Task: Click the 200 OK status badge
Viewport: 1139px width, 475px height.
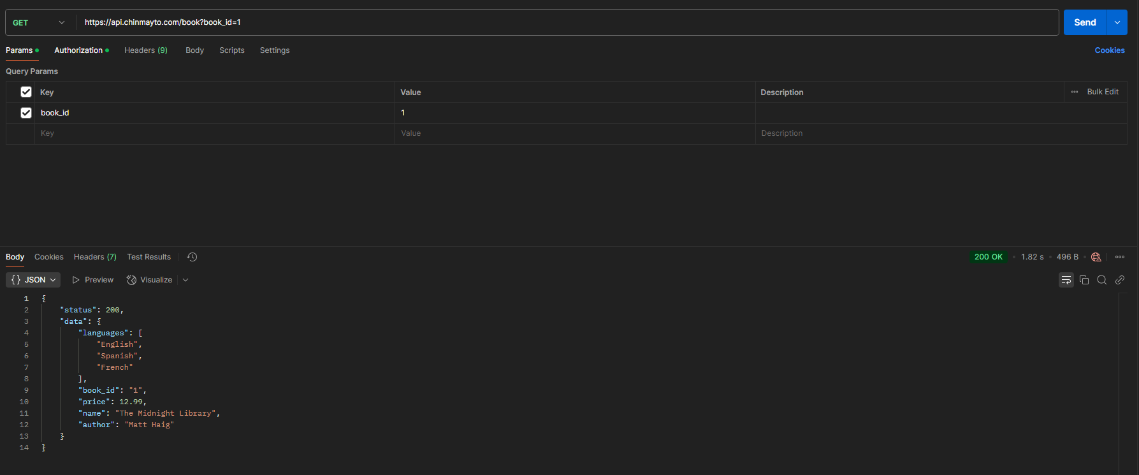Action: [x=989, y=257]
